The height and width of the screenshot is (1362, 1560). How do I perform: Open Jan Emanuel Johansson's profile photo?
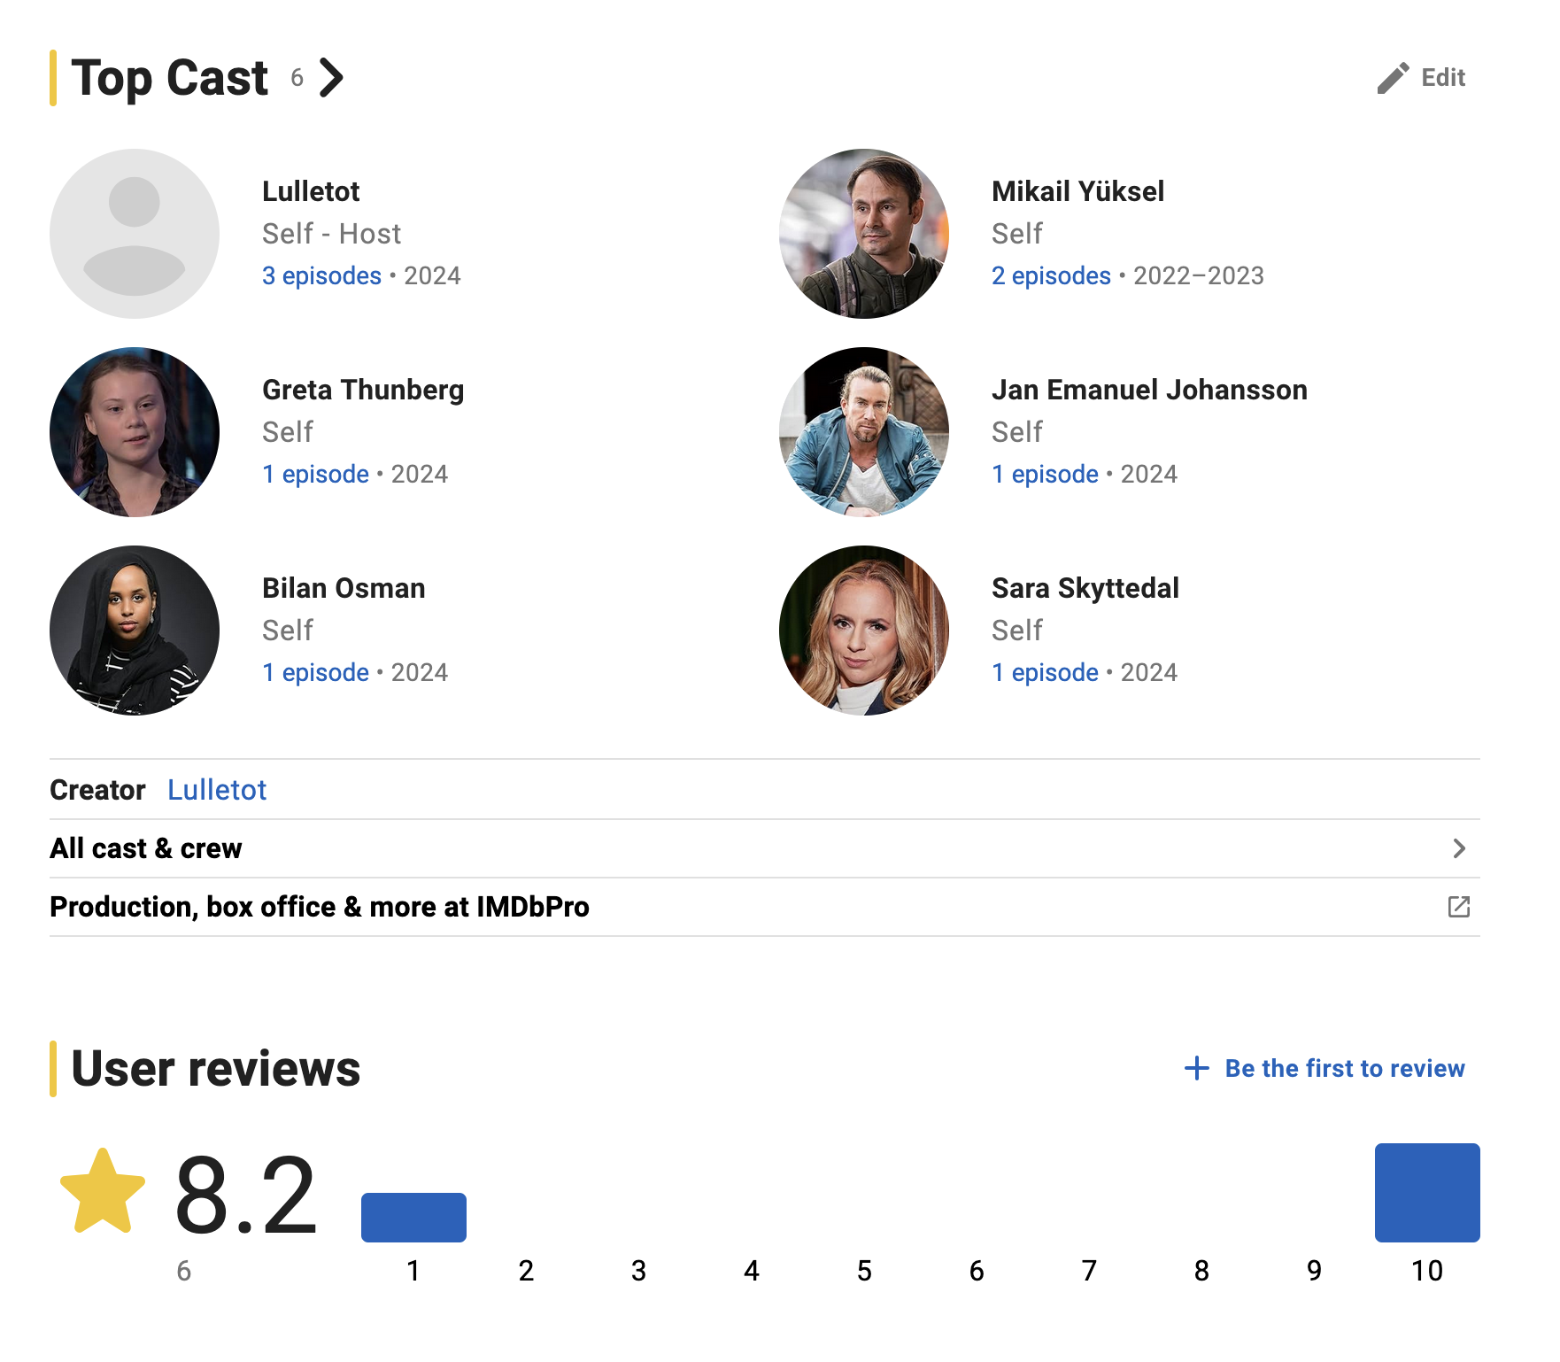(x=864, y=432)
